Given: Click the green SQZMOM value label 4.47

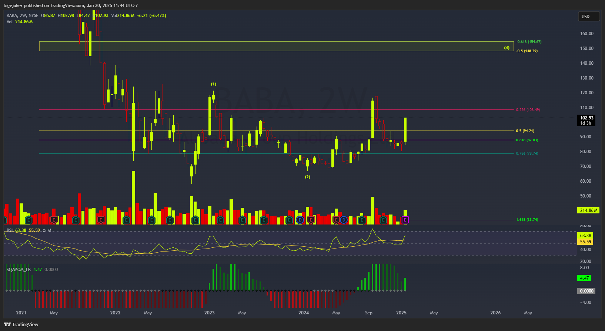Looking at the screenshot, I should tap(584, 278).
